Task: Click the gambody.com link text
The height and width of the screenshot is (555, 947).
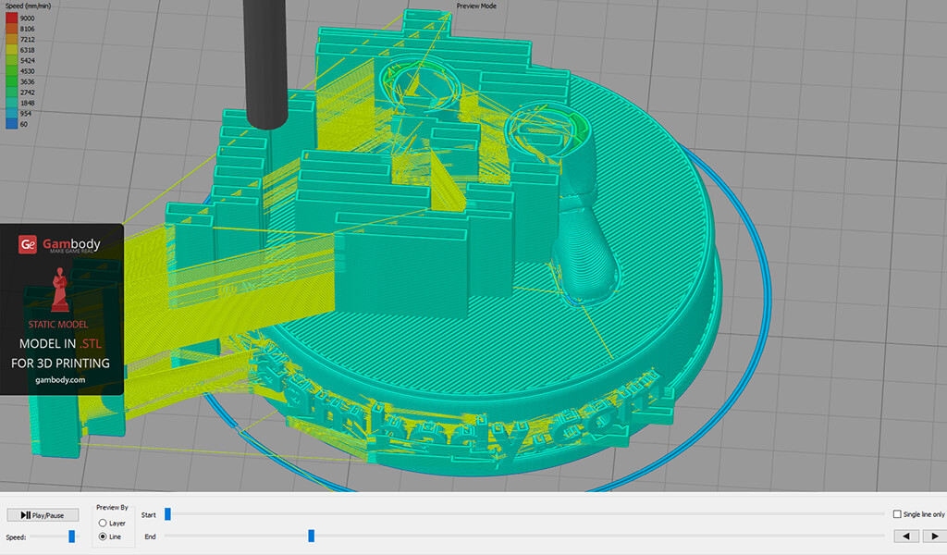Action: (x=61, y=380)
